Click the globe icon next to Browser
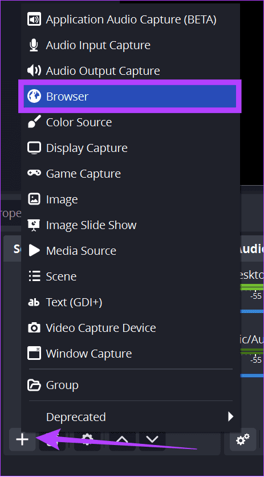 (34, 97)
